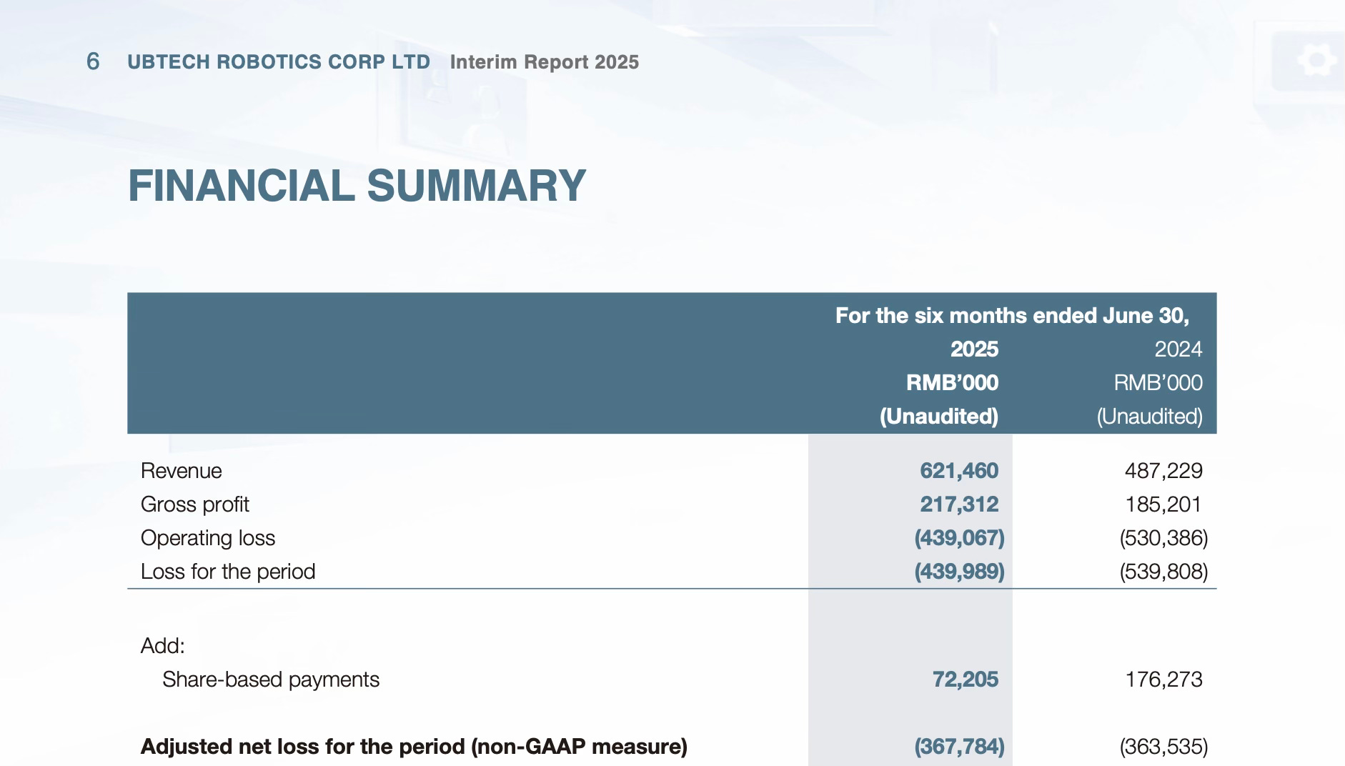Click the 'For the six months ended June 30,' header
Viewport: 1345px width, 766px height.
pyautogui.click(x=1012, y=316)
